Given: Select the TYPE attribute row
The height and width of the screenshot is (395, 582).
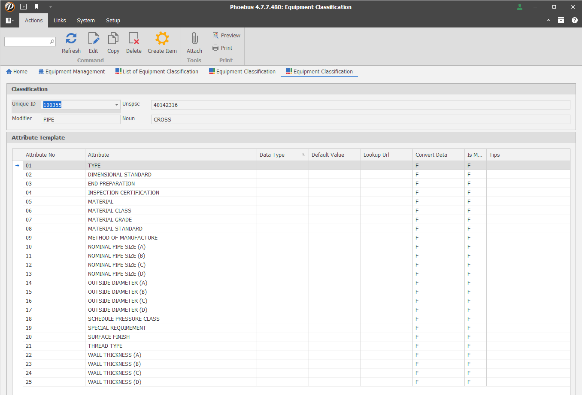Looking at the screenshot, I should (296, 166).
